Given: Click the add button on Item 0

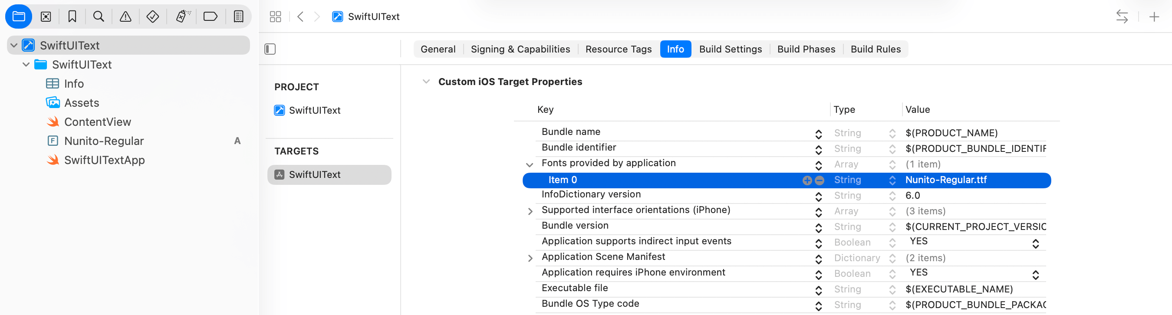Looking at the screenshot, I should 807,180.
